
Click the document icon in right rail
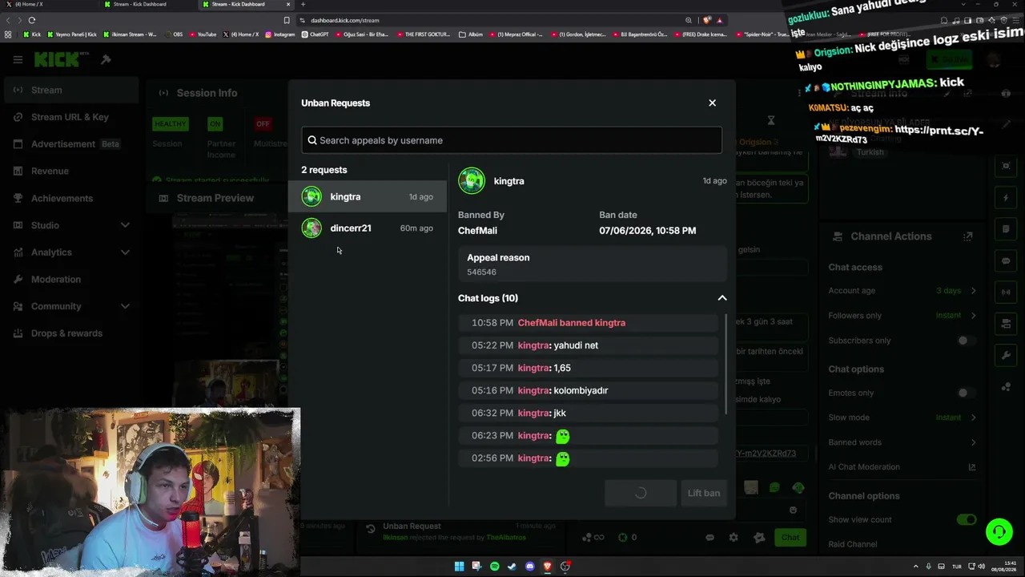[1006, 229]
